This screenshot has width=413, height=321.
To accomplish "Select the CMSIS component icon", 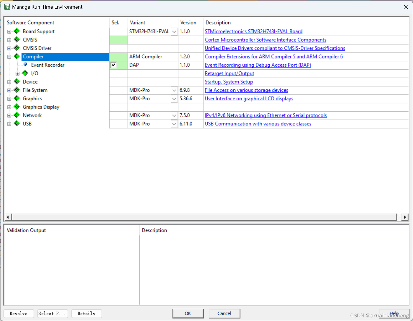I will coord(17,40).
